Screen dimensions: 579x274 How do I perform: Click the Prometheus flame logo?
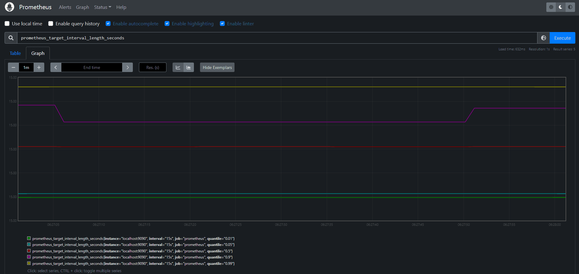coord(9,7)
